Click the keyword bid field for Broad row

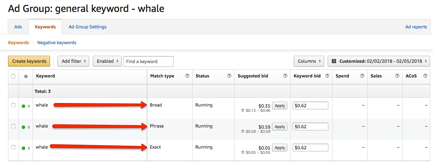click(x=310, y=105)
